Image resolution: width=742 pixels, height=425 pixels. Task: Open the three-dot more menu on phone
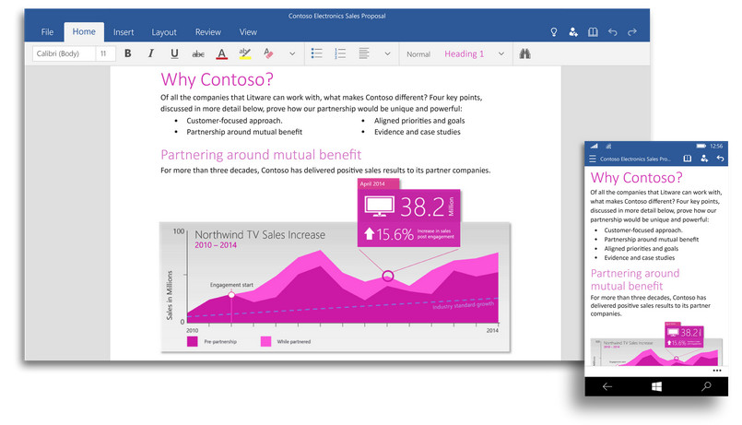(717, 370)
